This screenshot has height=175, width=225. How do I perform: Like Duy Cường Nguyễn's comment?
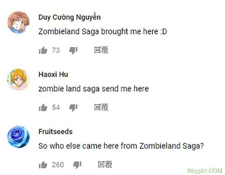43,50
